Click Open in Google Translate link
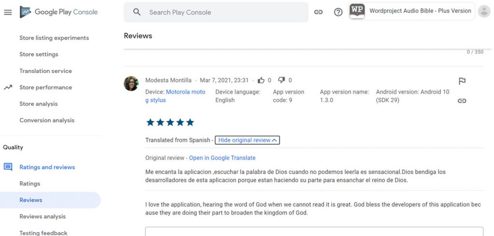The image size is (494, 236). 222,158
